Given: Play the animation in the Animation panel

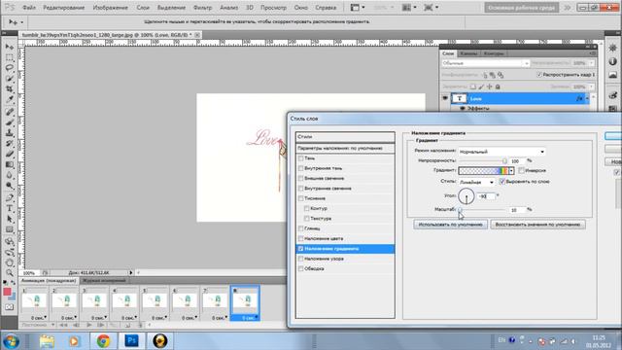Looking at the screenshot, I should (x=88, y=325).
